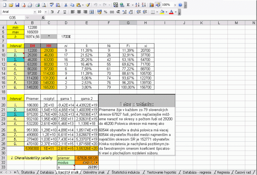Apply currency number format

[x=99, y=12]
